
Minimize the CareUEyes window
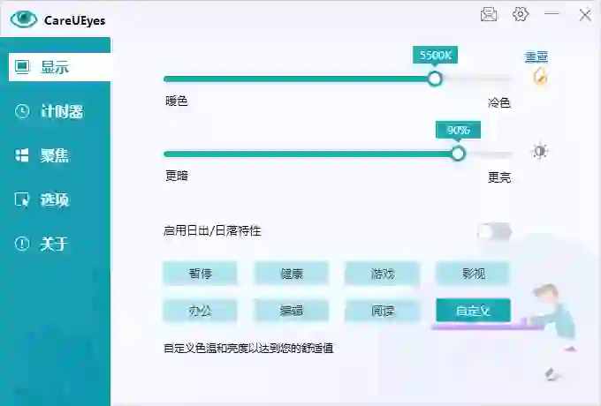tap(552, 14)
